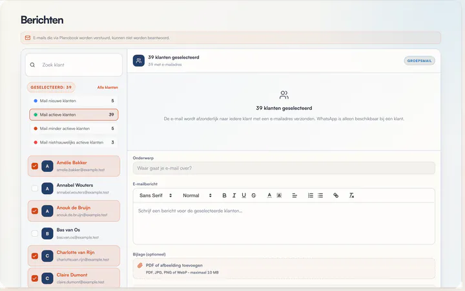The image size is (465, 291).
Task: Click the avatar of Annabel Wouters
Action: click(x=47, y=189)
